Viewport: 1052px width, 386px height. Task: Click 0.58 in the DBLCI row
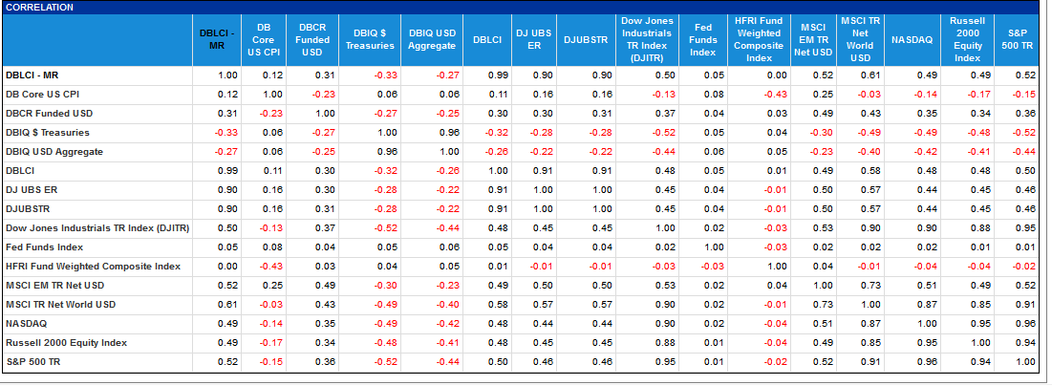tap(869, 170)
